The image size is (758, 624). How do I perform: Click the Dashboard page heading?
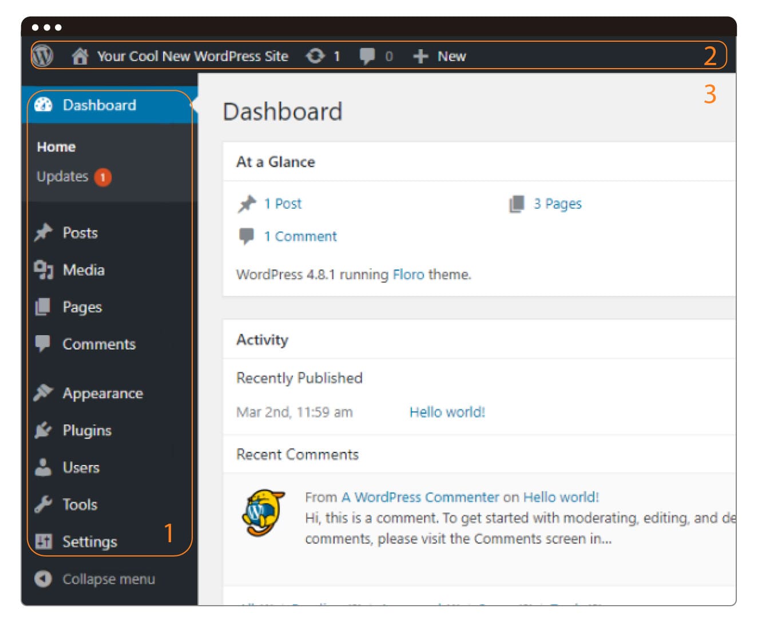click(x=283, y=112)
